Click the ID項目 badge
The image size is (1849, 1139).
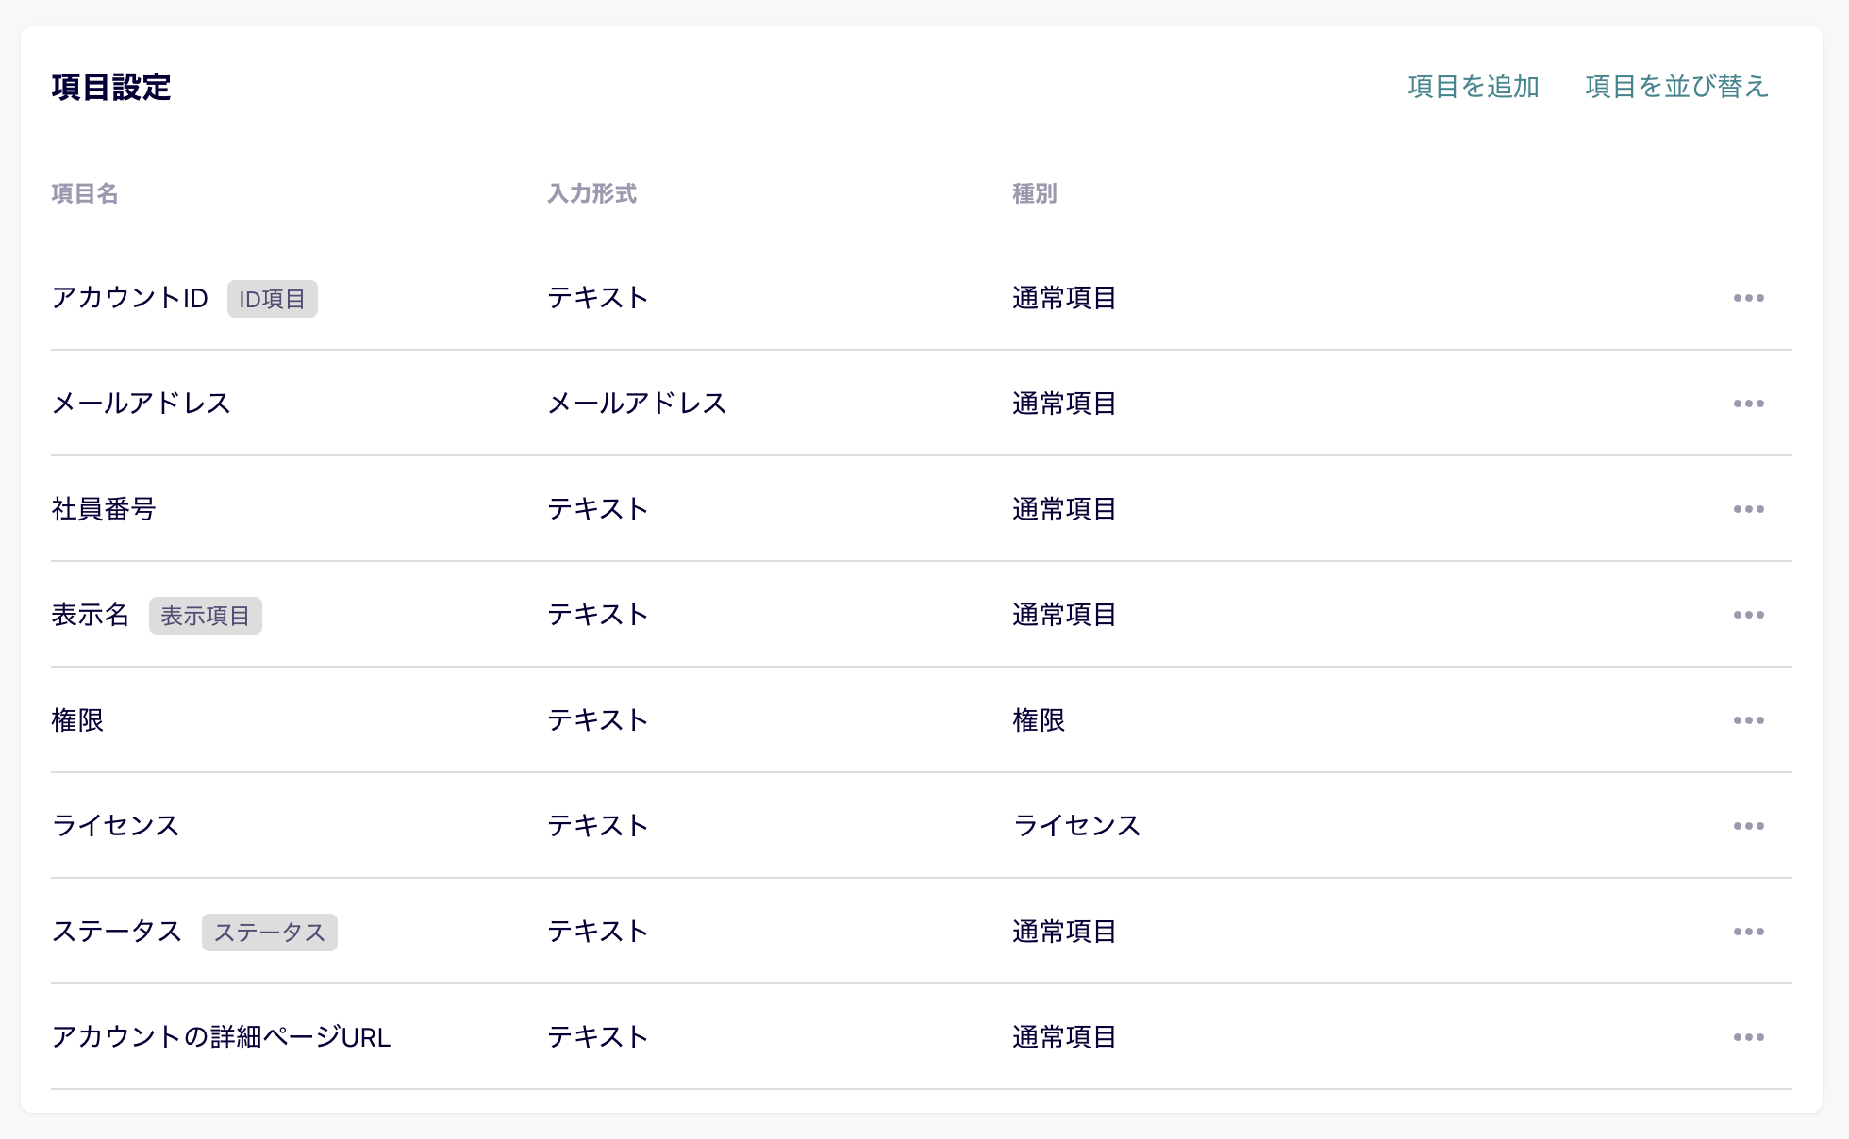pyautogui.click(x=272, y=299)
